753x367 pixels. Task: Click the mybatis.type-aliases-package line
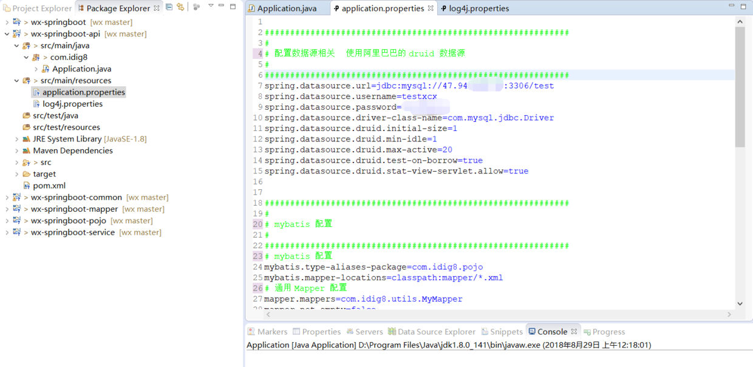coord(373,267)
